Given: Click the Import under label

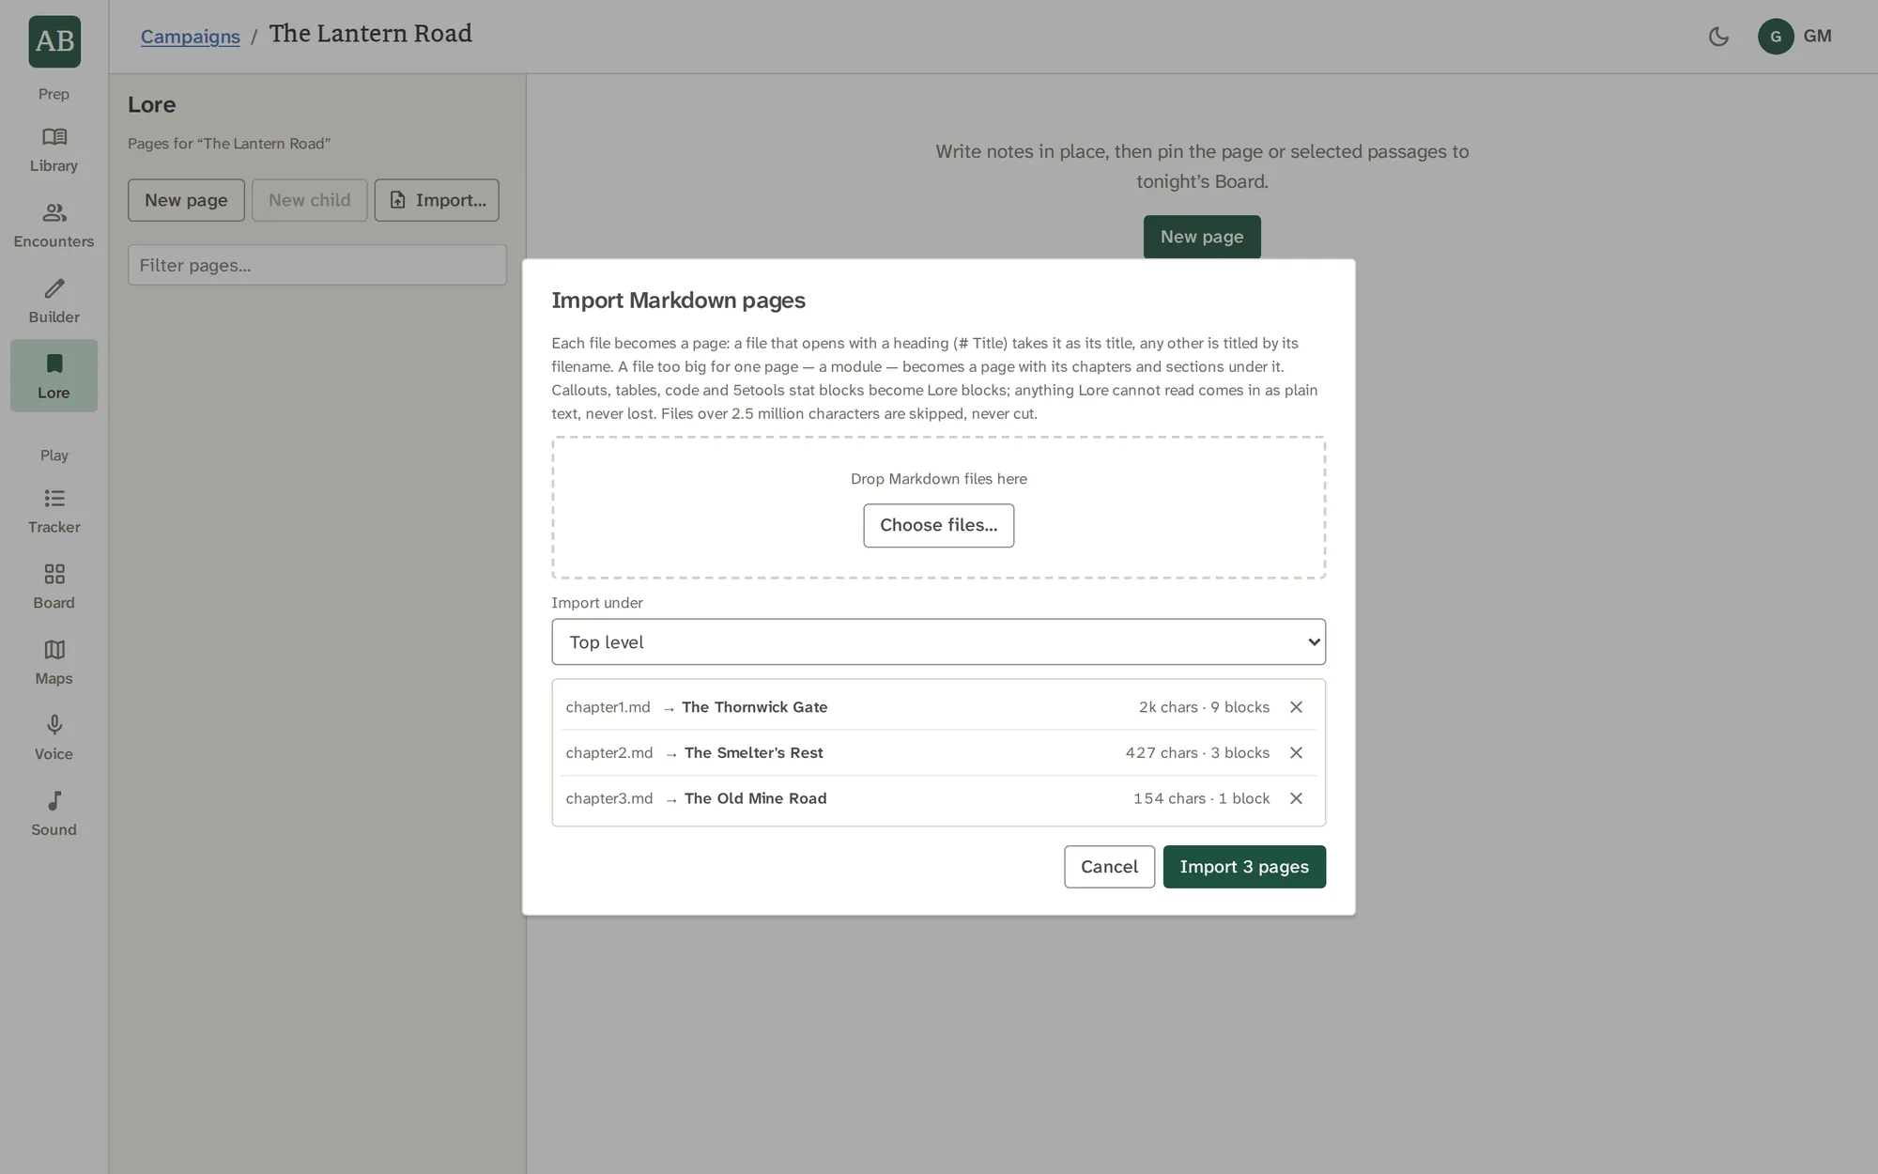Looking at the screenshot, I should tap(597, 603).
